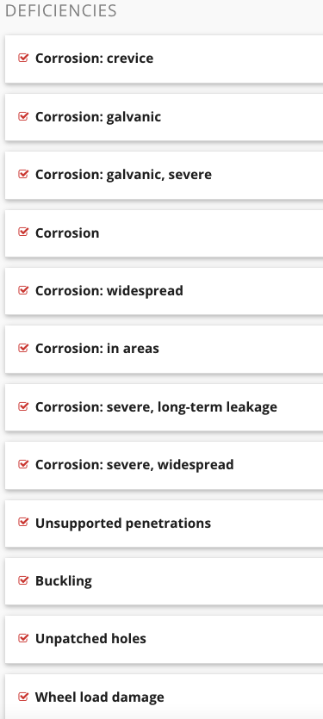Uncheck the Corrosion: galvanic checkbox icon
Viewport: 323px width, 719px height.
pos(23,116)
